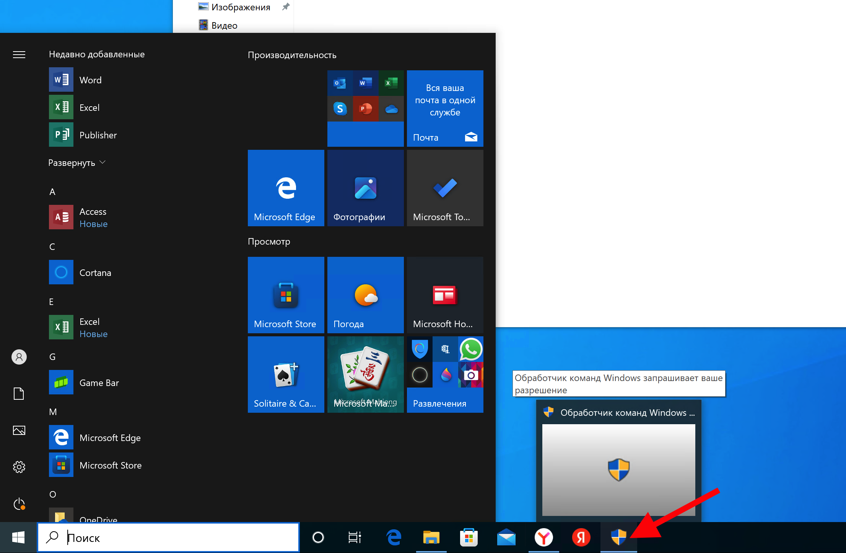Open the Microsoft Edge tile

(x=286, y=188)
